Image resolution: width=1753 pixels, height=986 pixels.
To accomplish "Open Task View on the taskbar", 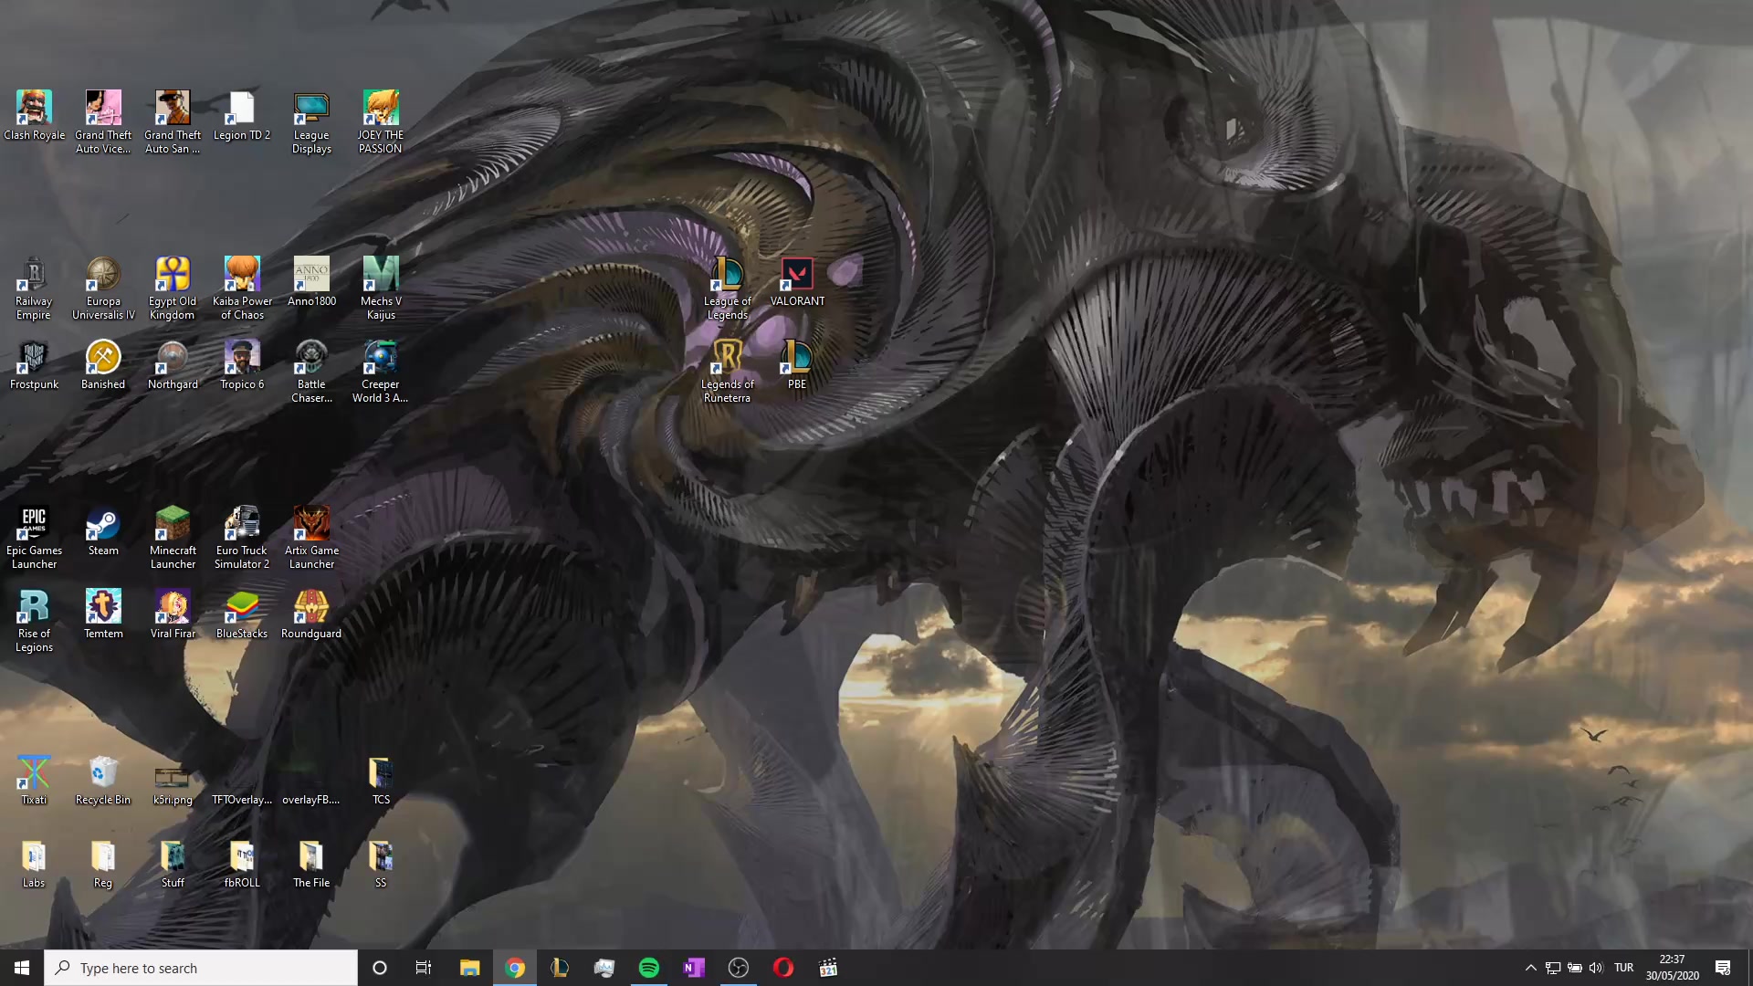I will click(x=424, y=968).
